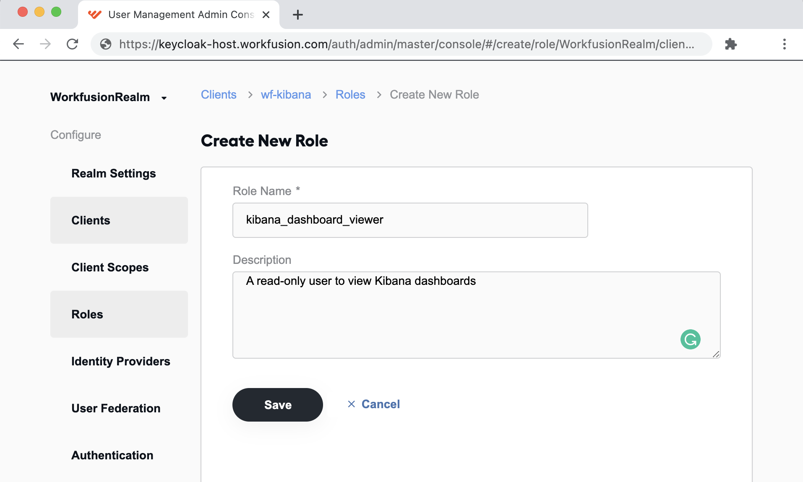Click the Description textarea resize handle
Screen dimensions: 803x482
(716, 354)
